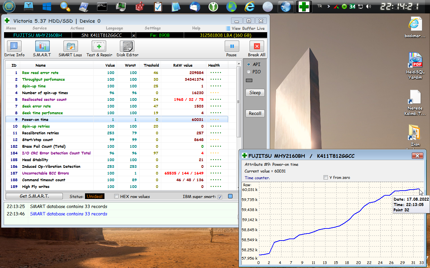Check the Y from zero option
This screenshot has height=268, width=430.
pyautogui.click(x=325, y=178)
